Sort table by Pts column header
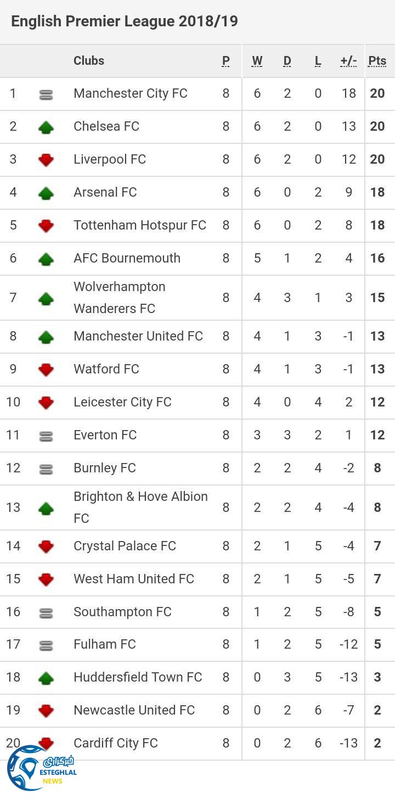395x803 pixels. pyautogui.click(x=377, y=61)
